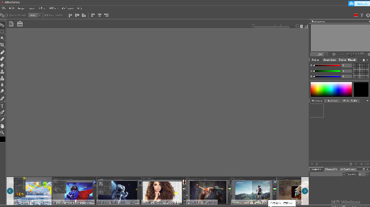Open preferences via the gear icon
This screenshot has height=207, width=370.
pyautogui.click(x=368, y=15)
